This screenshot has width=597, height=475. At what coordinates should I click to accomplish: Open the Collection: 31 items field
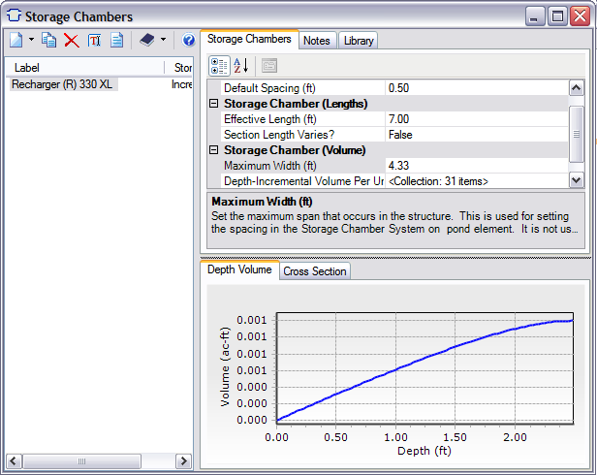pos(477,181)
